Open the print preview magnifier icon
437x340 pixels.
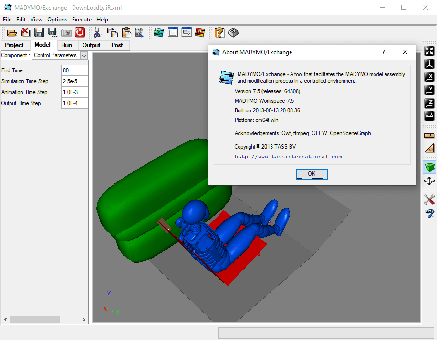[138, 32]
